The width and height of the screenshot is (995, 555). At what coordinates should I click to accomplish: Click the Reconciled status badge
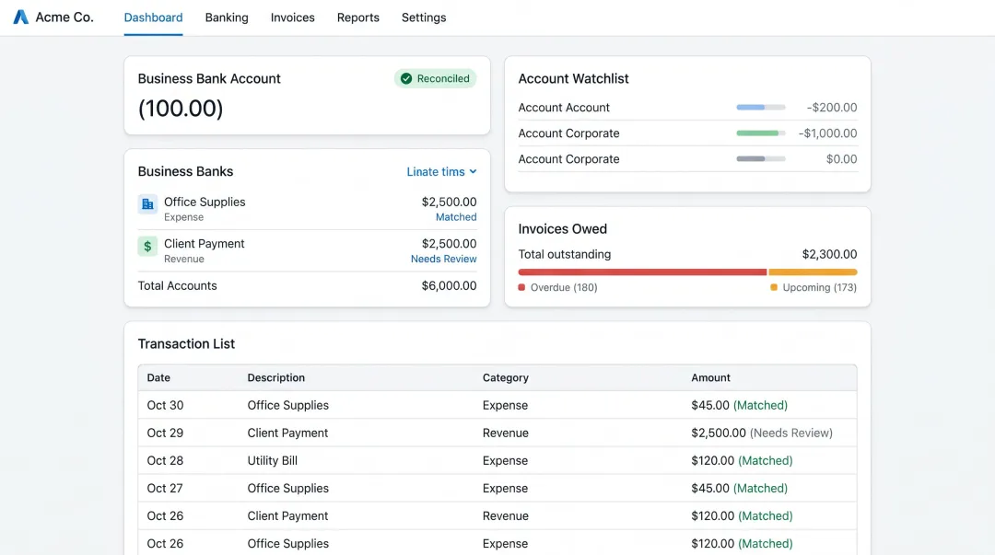coord(435,78)
